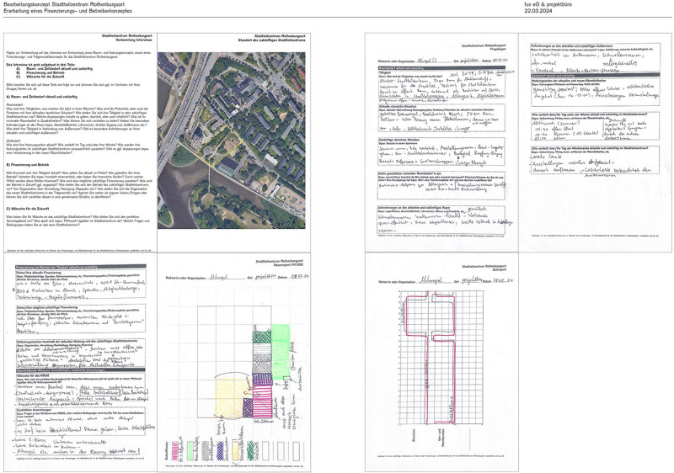Image resolution: width=674 pixels, height=473 pixels.
Task: Click the 'Wünsche für das RBOS' answer box
Action: 80,388
